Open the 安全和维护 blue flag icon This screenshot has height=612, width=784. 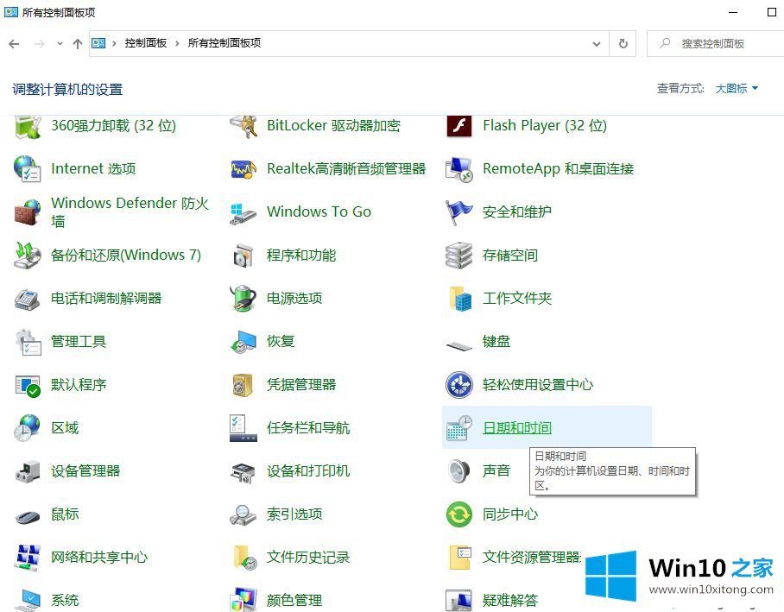[459, 212]
